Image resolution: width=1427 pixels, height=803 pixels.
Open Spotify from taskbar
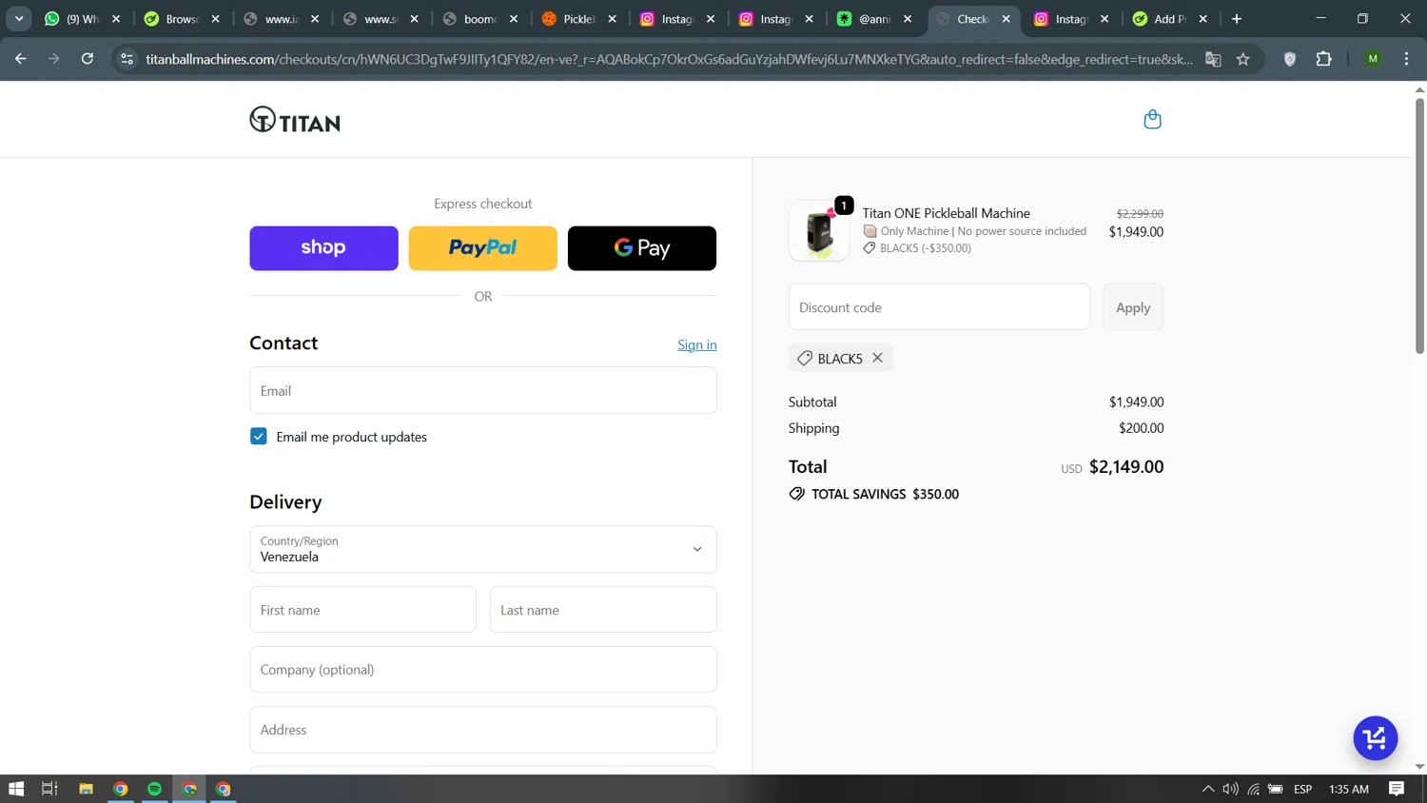pyautogui.click(x=154, y=789)
